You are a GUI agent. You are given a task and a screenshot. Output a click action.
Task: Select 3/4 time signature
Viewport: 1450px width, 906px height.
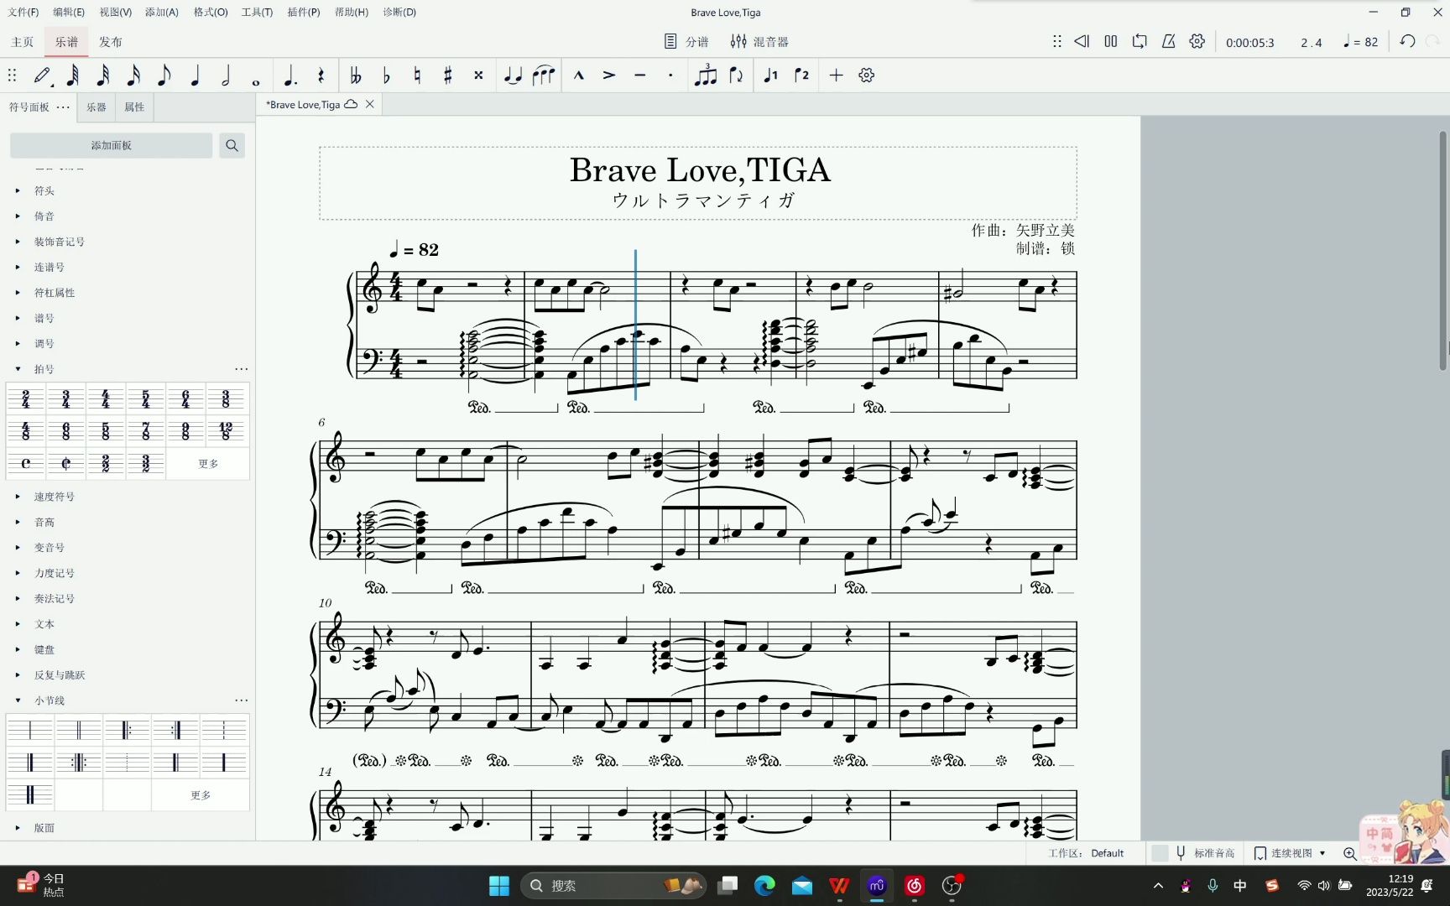66,399
